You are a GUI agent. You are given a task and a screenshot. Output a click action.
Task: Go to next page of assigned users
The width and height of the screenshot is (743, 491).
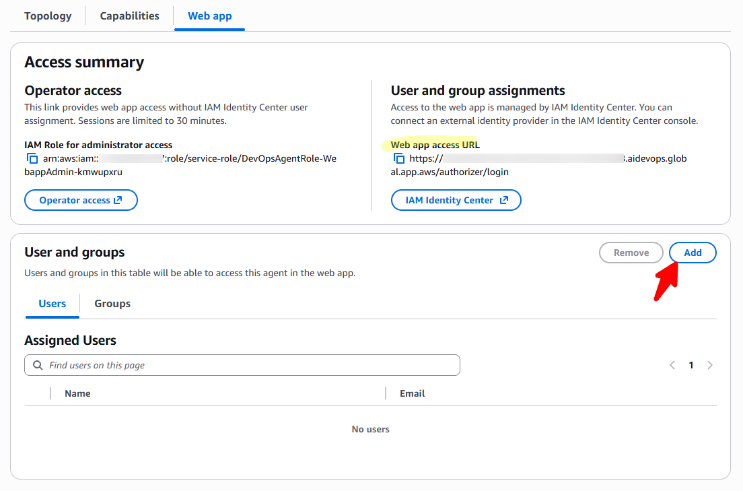pos(710,365)
